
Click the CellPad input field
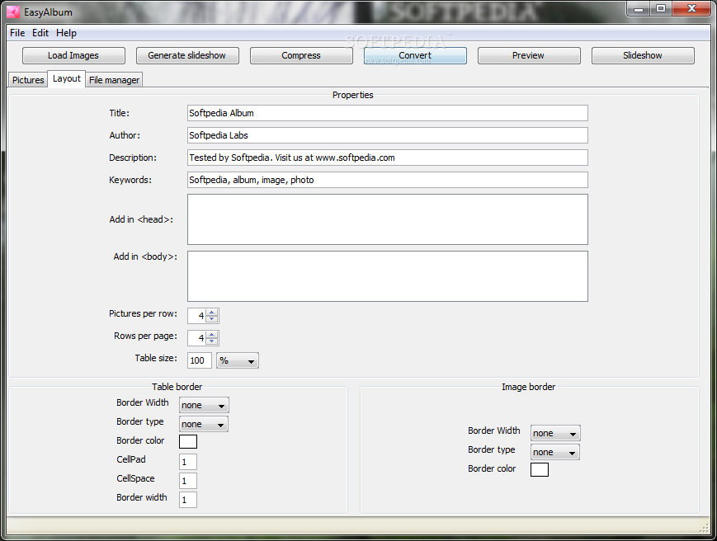188,462
